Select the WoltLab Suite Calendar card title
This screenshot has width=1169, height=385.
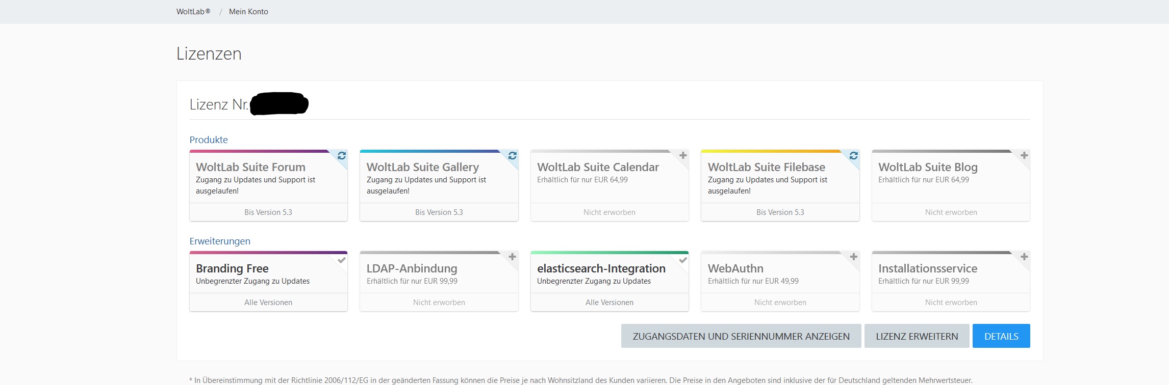pyautogui.click(x=598, y=167)
